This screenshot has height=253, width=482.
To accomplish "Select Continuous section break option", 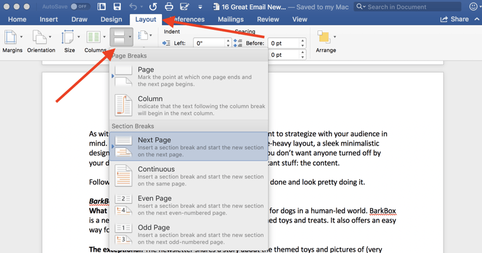I will 188,176.
